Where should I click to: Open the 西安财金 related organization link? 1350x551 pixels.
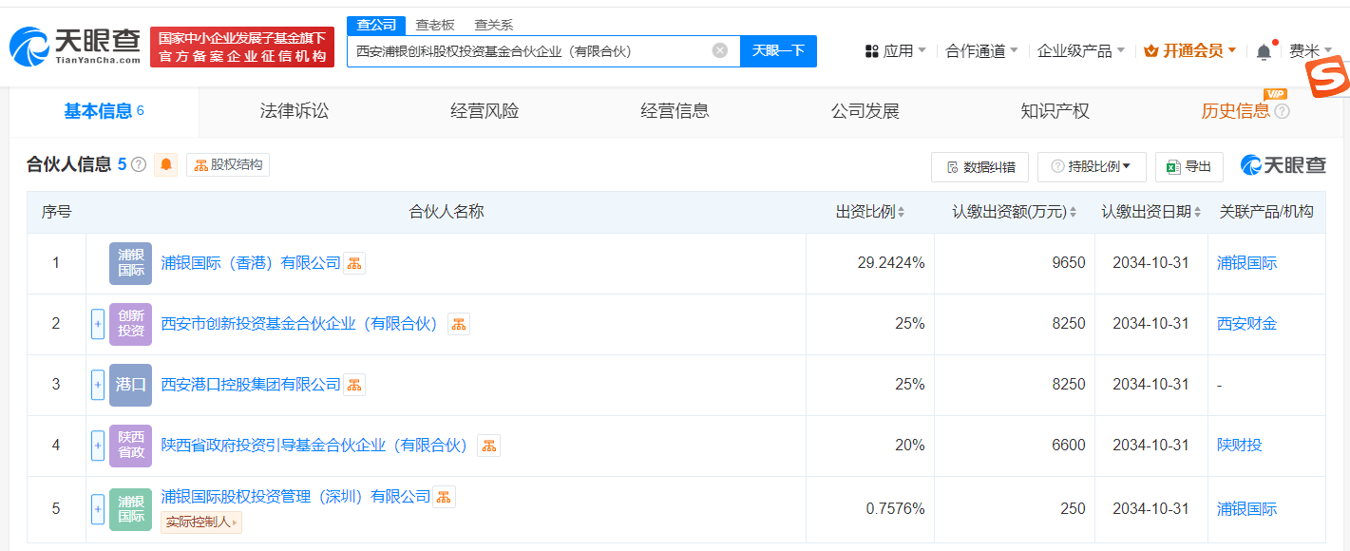[1246, 324]
